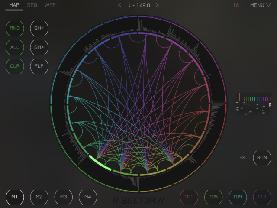
Task: Click the T01 track button
Action: (x=189, y=197)
